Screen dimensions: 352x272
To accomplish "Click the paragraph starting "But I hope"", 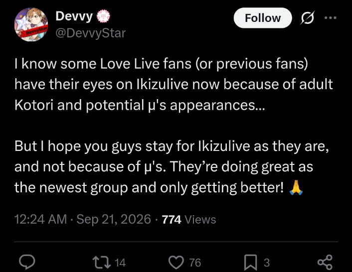I will (172, 166).
